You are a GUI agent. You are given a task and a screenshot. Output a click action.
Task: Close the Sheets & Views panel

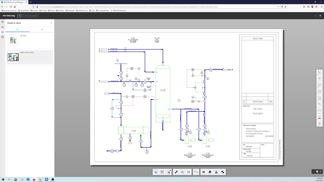click(51, 23)
